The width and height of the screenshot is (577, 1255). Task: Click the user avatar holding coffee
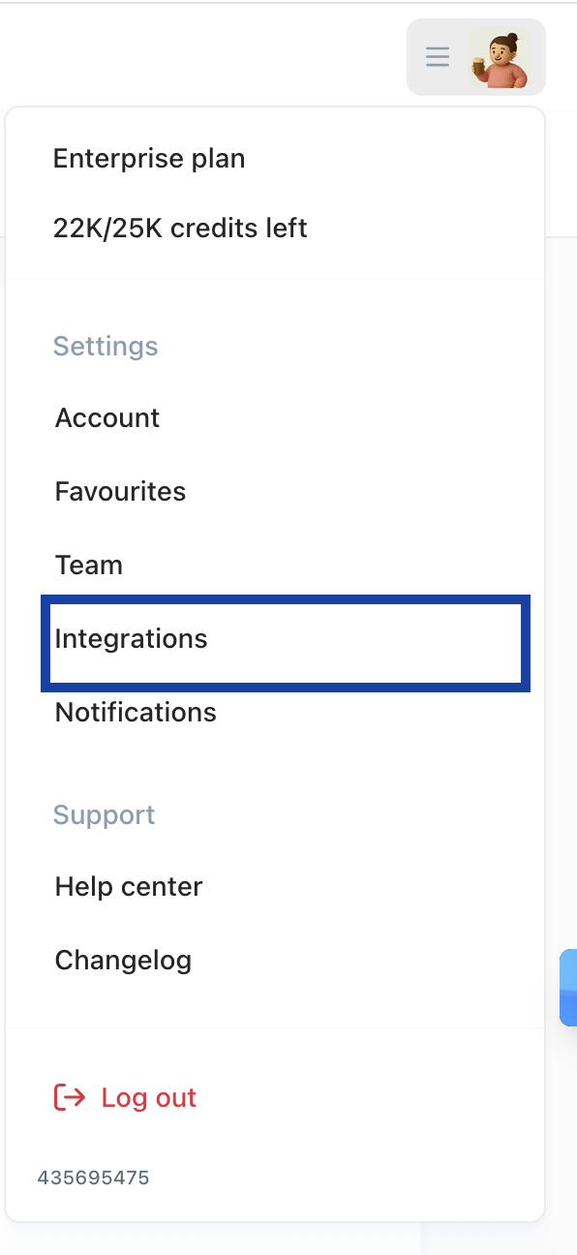[x=501, y=58]
